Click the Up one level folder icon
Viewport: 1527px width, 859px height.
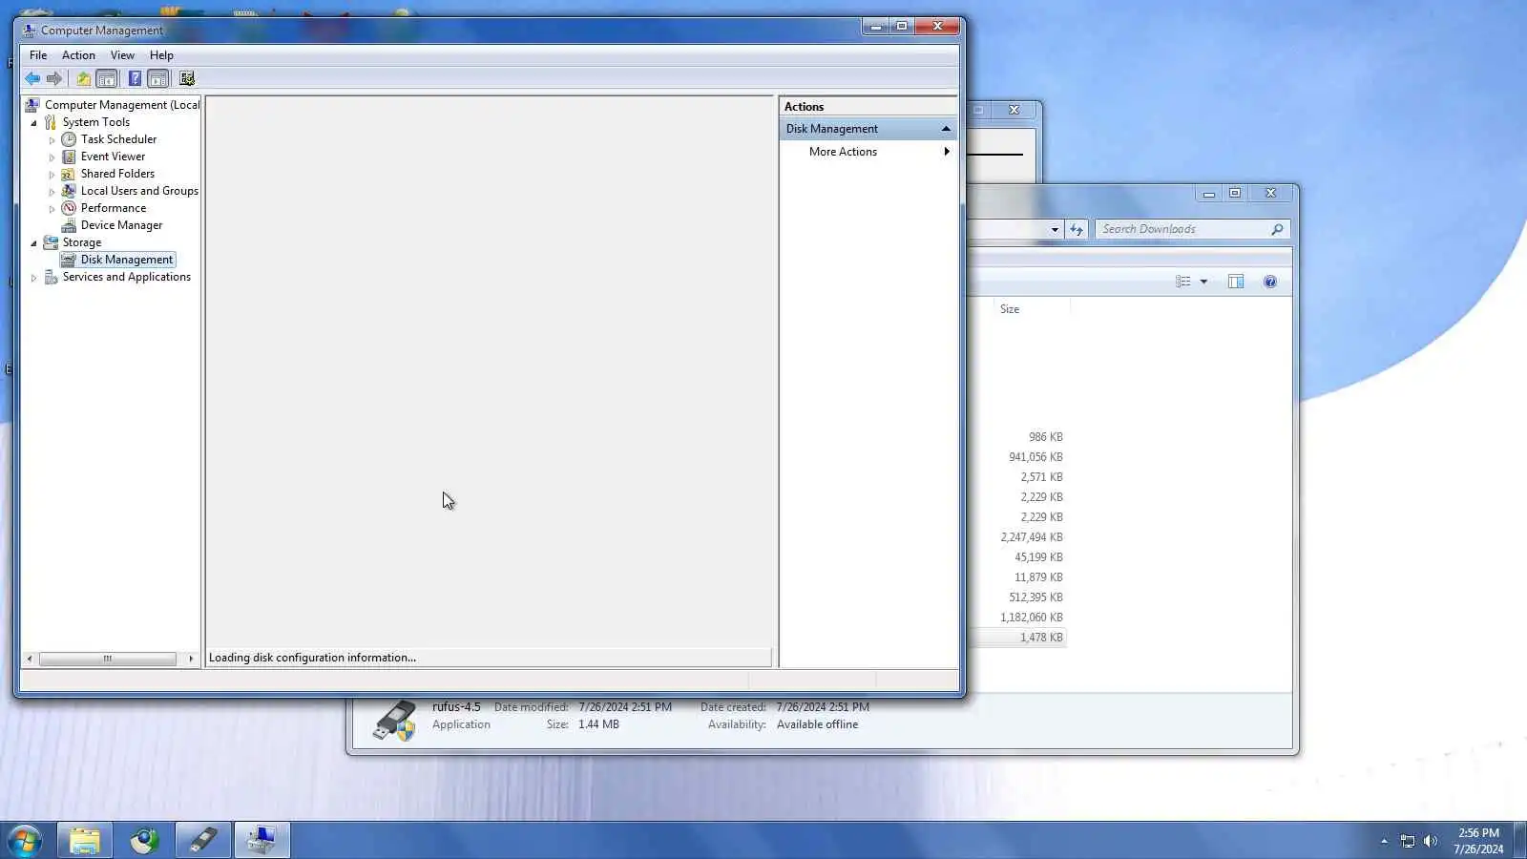pyautogui.click(x=84, y=79)
